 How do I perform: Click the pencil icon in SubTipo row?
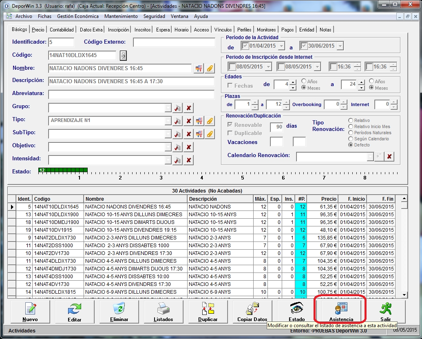pos(210,134)
